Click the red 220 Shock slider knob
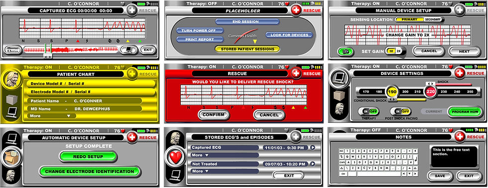Screen dimensions: 488x188 coord(431,91)
